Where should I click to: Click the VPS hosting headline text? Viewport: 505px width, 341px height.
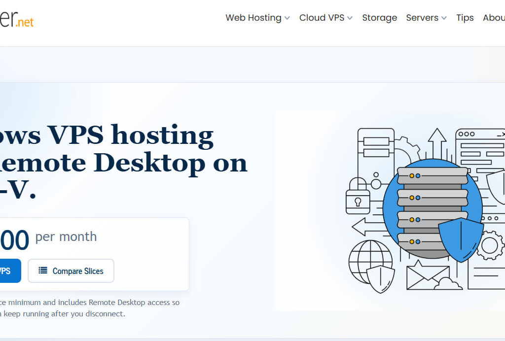click(x=123, y=163)
